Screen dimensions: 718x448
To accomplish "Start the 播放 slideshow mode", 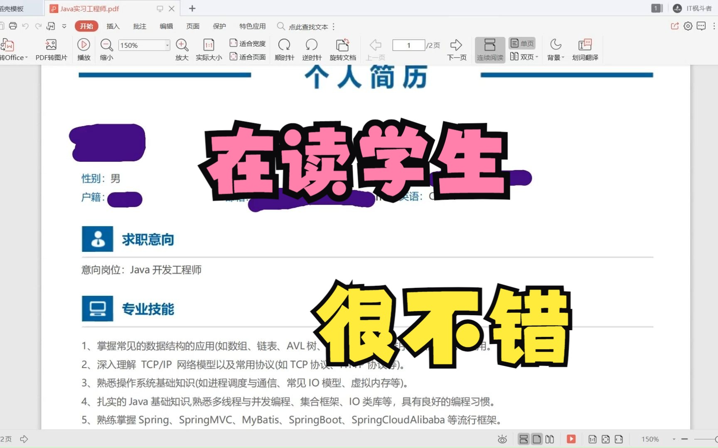I will coord(84,50).
